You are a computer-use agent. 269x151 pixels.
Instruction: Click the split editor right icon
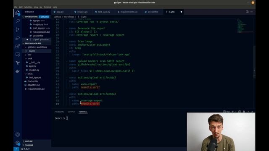(247, 12)
